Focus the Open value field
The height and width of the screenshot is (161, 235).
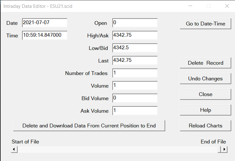click(x=135, y=23)
